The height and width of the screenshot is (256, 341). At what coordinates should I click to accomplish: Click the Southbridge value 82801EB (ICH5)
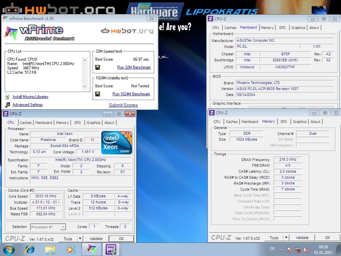point(285,60)
